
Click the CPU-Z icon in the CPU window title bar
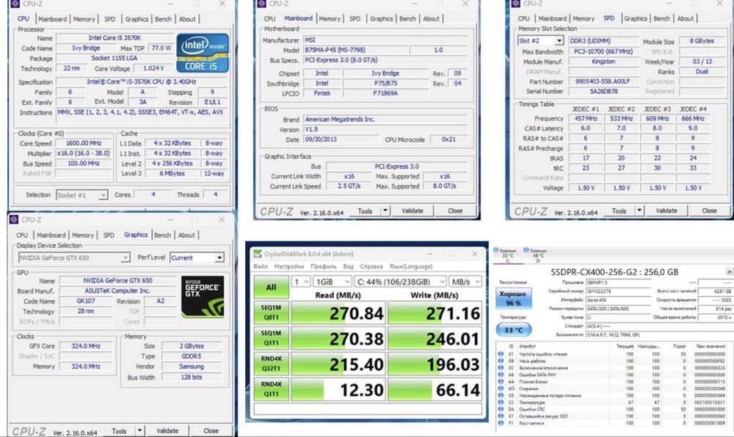pyautogui.click(x=15, y=4)
